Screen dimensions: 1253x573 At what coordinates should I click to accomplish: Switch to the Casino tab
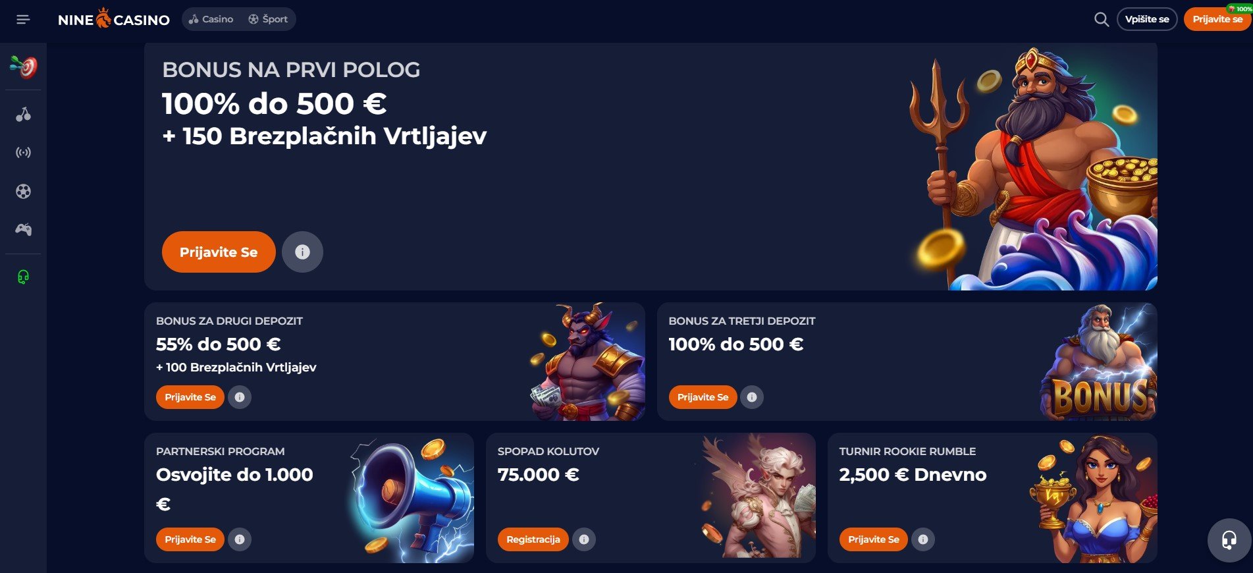211,19
